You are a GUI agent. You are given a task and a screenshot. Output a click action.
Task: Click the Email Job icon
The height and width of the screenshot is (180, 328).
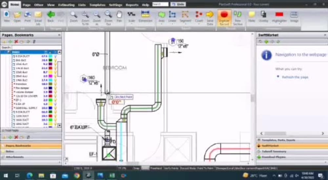38,15
